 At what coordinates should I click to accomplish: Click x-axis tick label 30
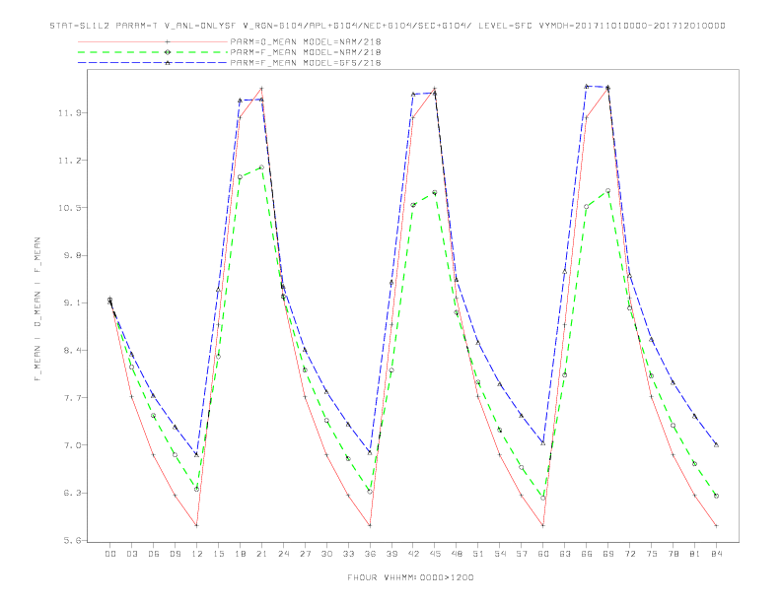click(326, 554)
